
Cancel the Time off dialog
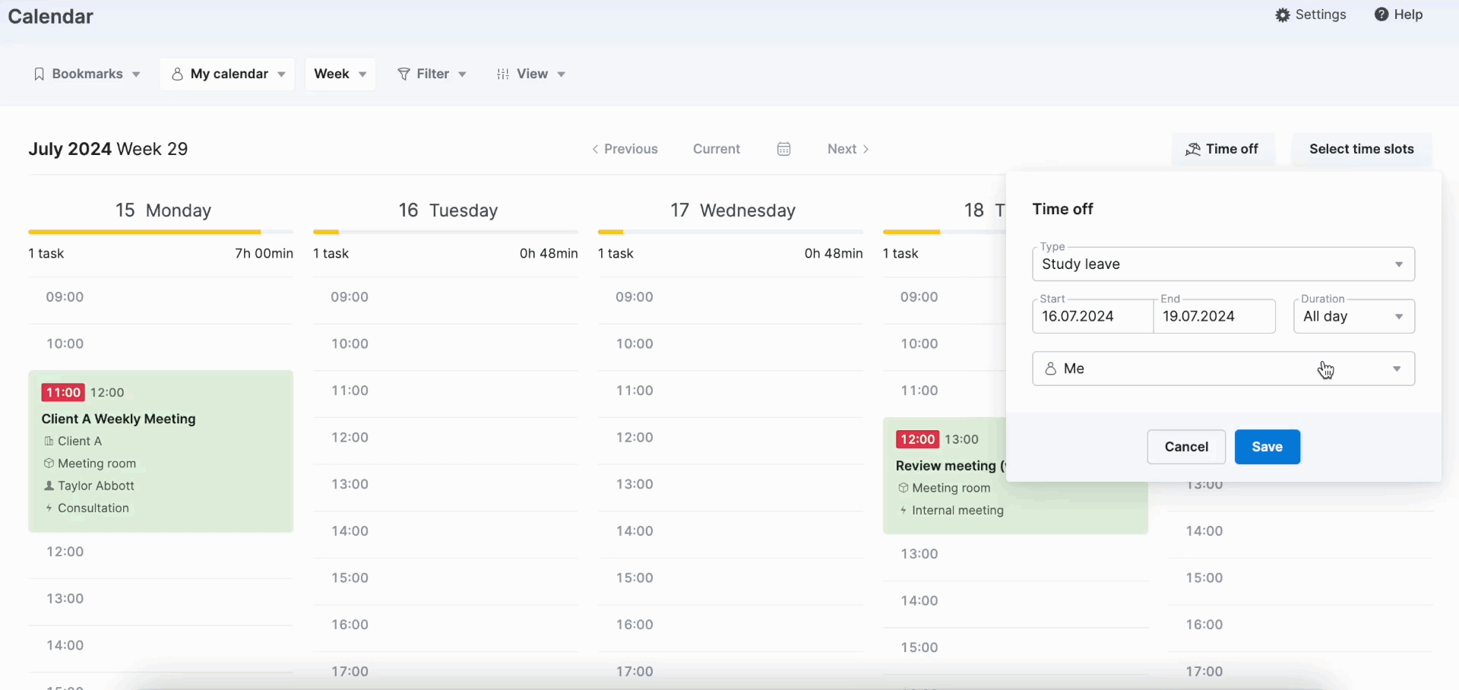(1186, 448)
